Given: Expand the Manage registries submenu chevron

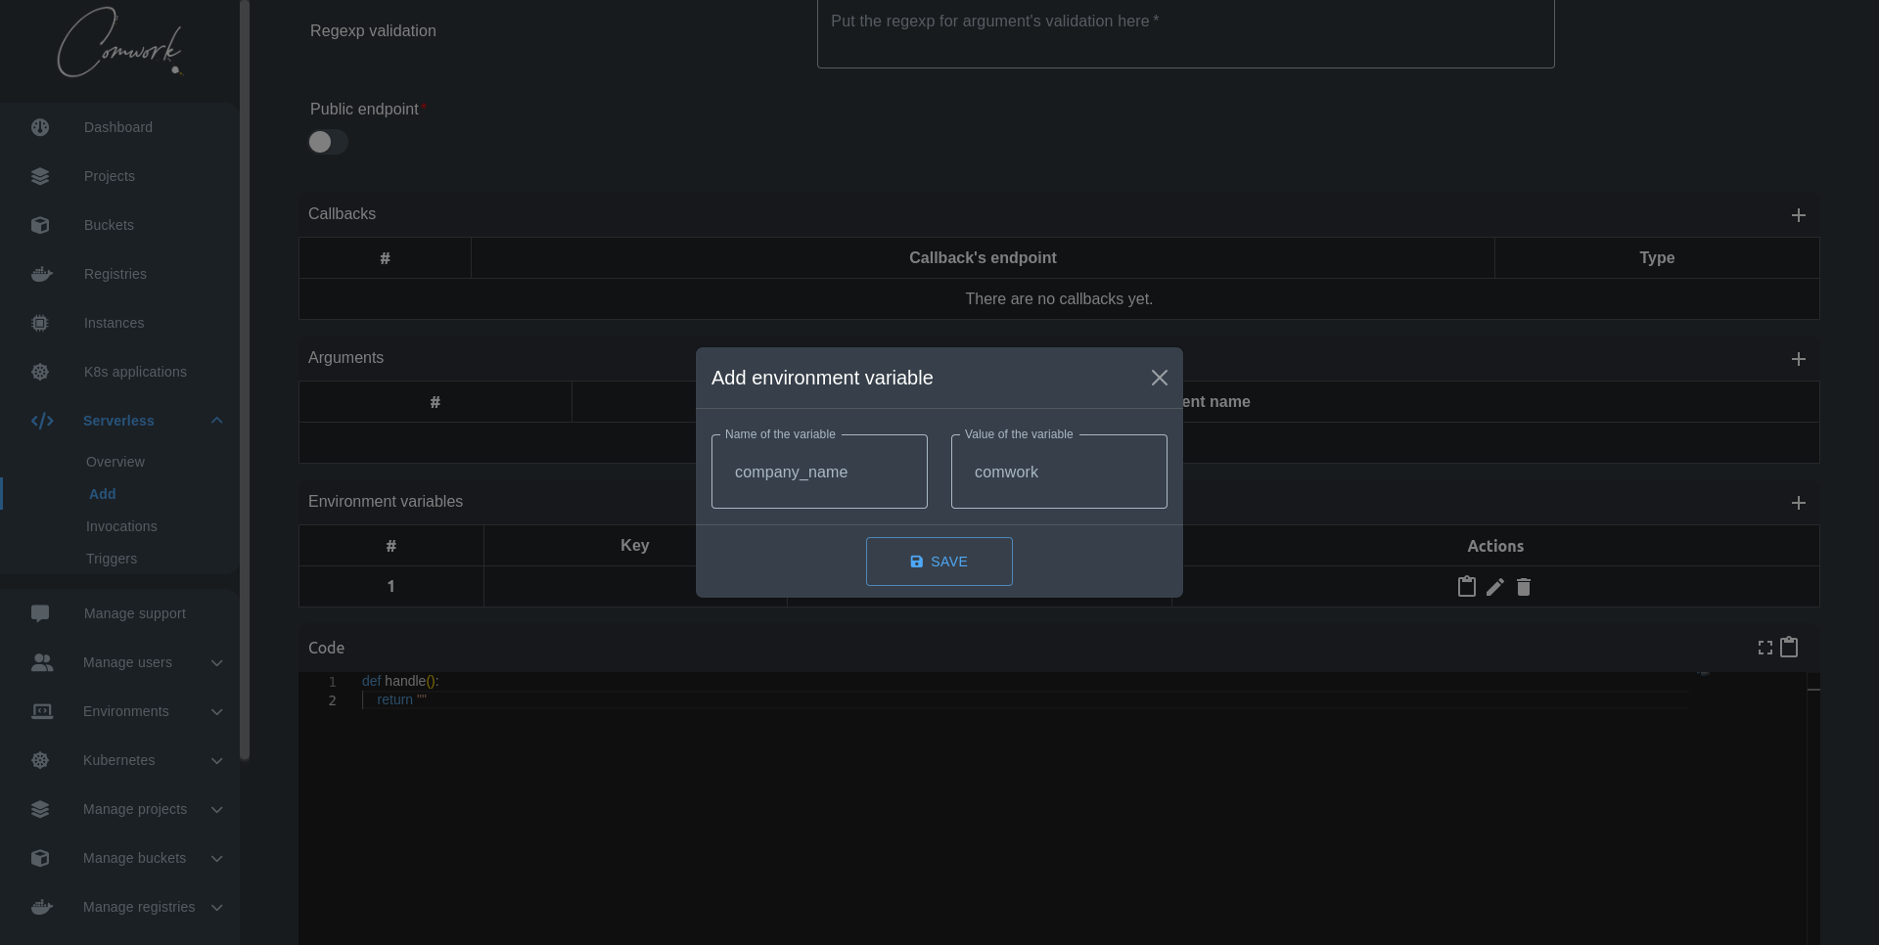Looking at the screenshot, I should point(217,907).
